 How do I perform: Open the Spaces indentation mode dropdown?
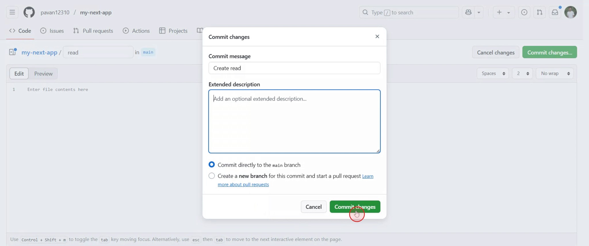coord(492,73)
